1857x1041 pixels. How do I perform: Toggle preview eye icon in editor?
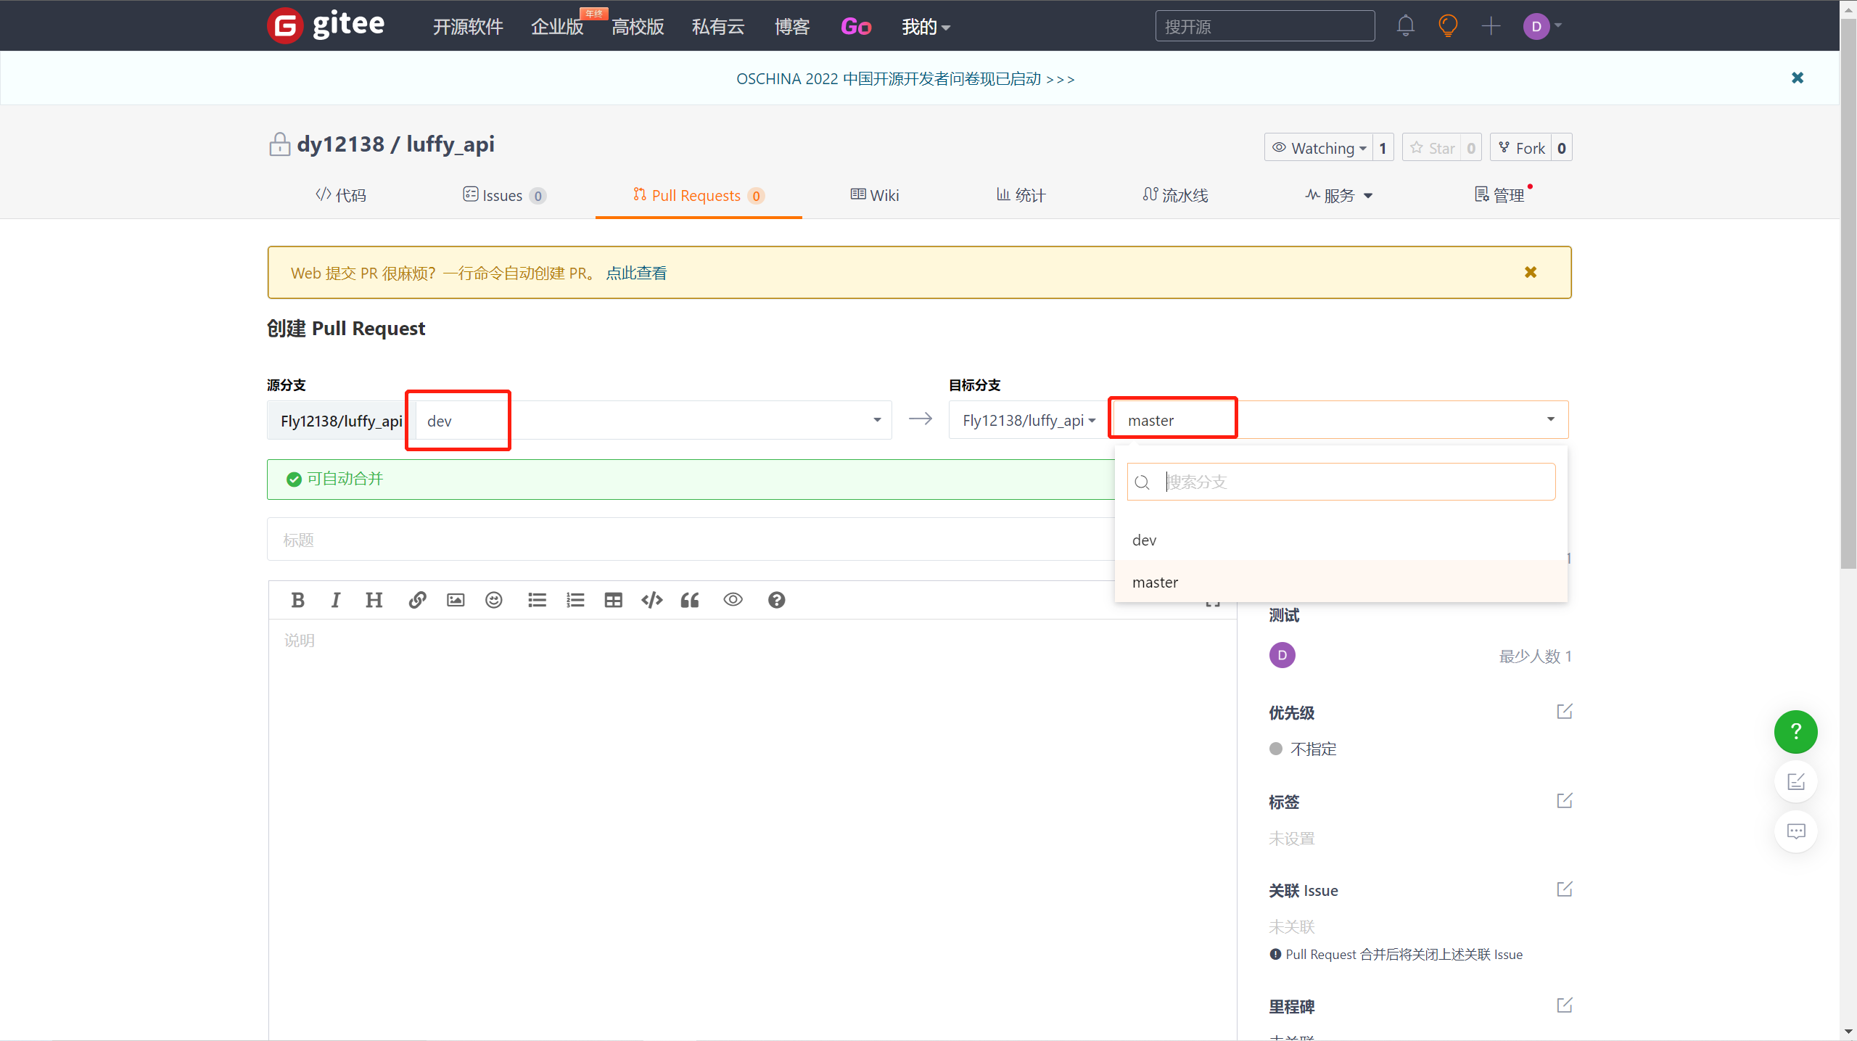click(733, 599)
